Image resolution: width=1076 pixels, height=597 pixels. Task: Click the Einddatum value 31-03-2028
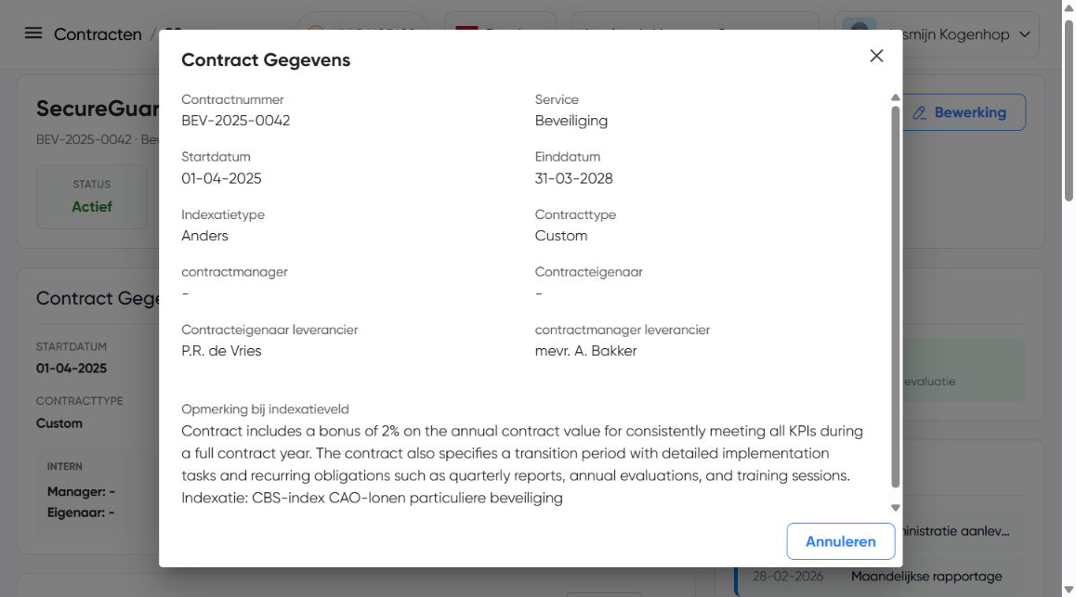point(573,178)
